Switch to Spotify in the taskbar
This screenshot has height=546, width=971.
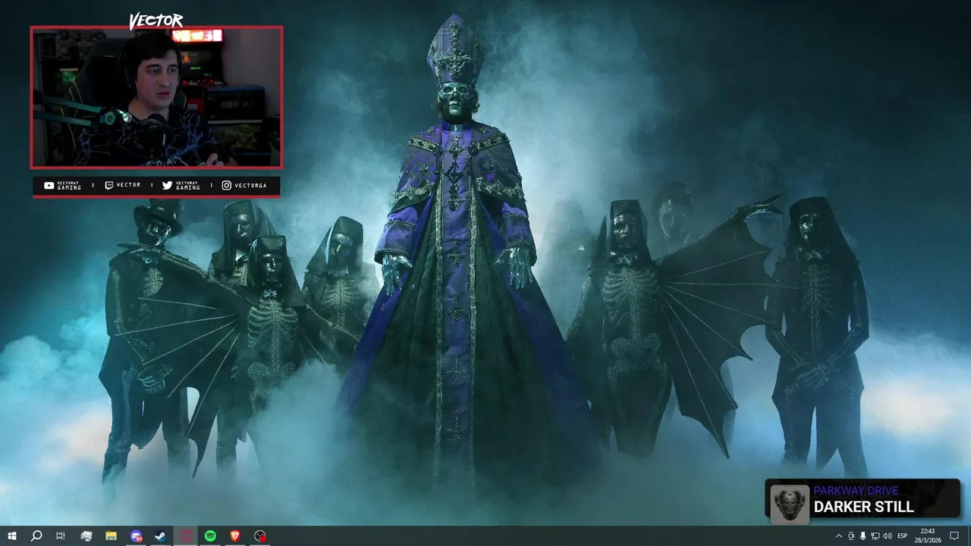210,536
